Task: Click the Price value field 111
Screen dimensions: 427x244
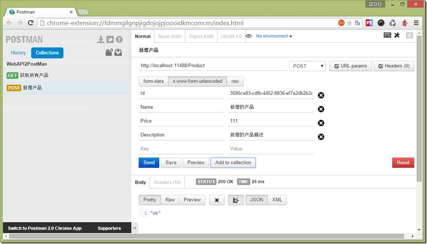Action: pos(271,121)
